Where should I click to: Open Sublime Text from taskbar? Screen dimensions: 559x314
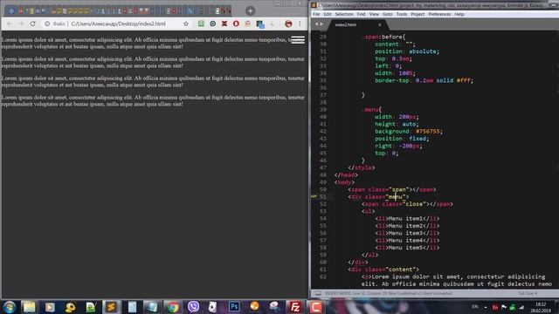pos(111,307)
